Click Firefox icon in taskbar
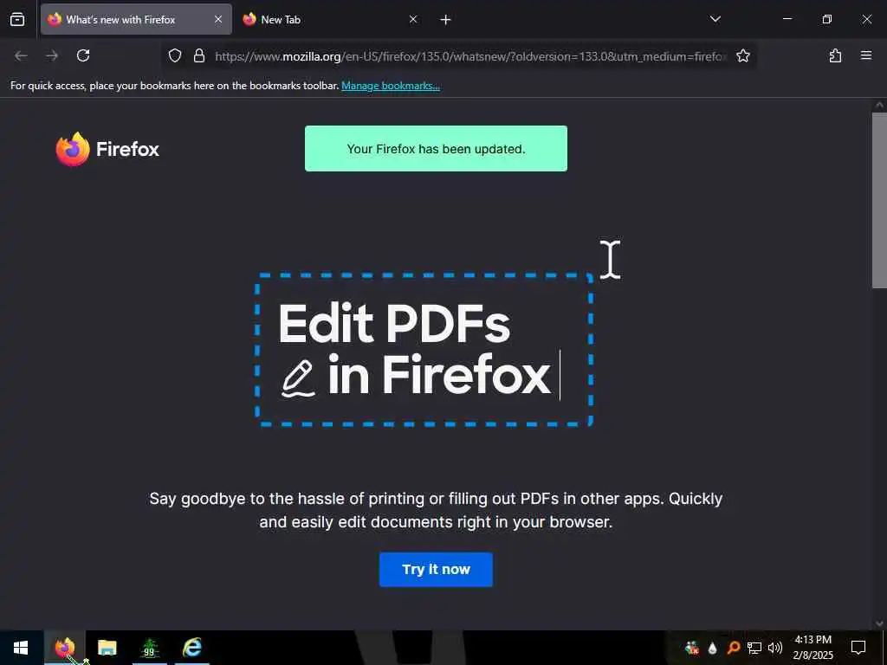This screenshot has width=887, height=665. (65, 648)
